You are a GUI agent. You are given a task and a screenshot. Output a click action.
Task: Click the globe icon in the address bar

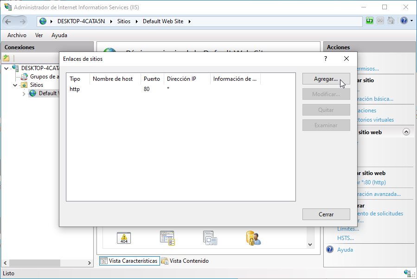43,21
